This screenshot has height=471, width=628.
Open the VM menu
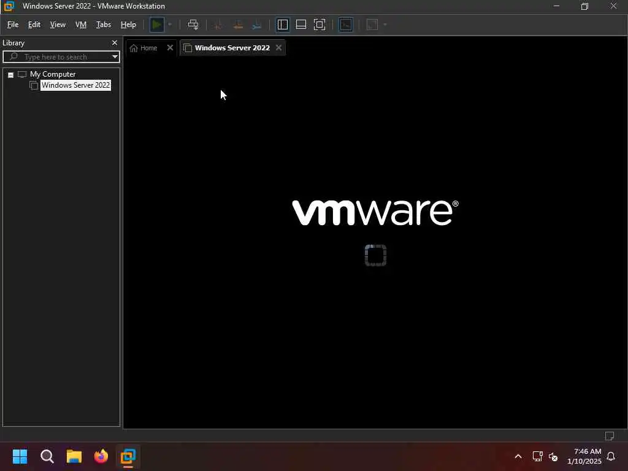[x=81, y=25]
